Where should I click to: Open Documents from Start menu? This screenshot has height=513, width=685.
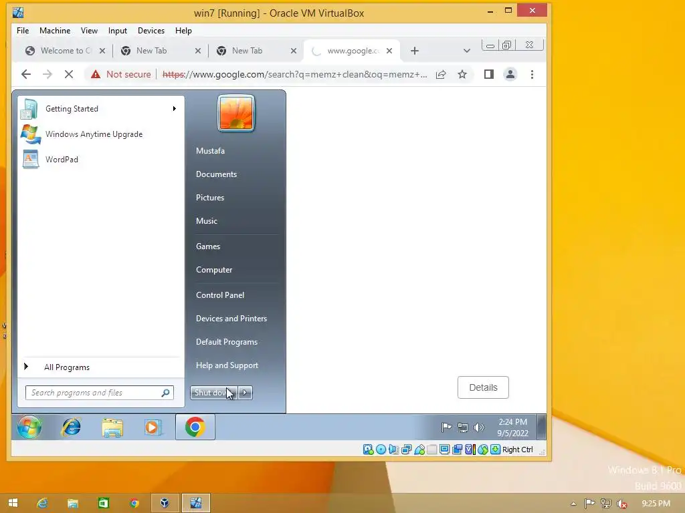[216, 174]
